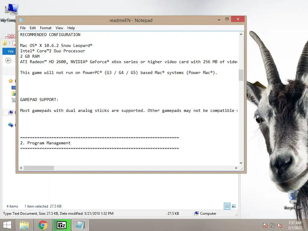Open File Explorer from the taskbar
The width and height of the screenshot is (308, 231).
coord(25,225)
